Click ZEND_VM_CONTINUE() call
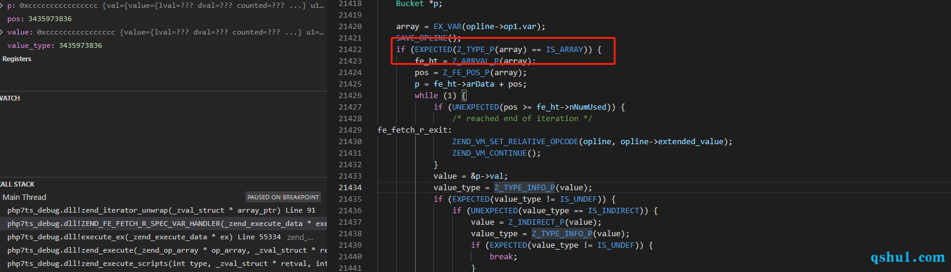 (496, 153)
